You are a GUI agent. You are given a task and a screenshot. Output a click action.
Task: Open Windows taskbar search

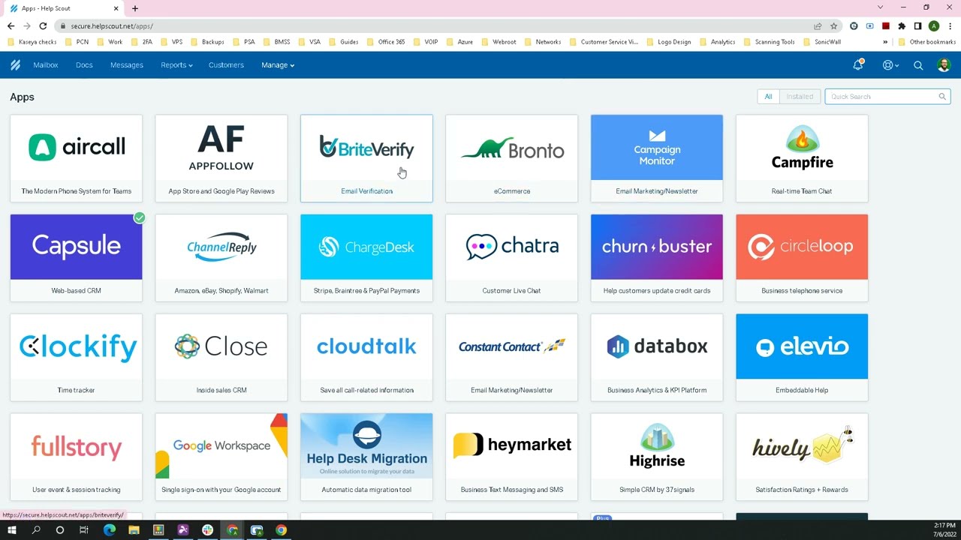pos(36,530)
